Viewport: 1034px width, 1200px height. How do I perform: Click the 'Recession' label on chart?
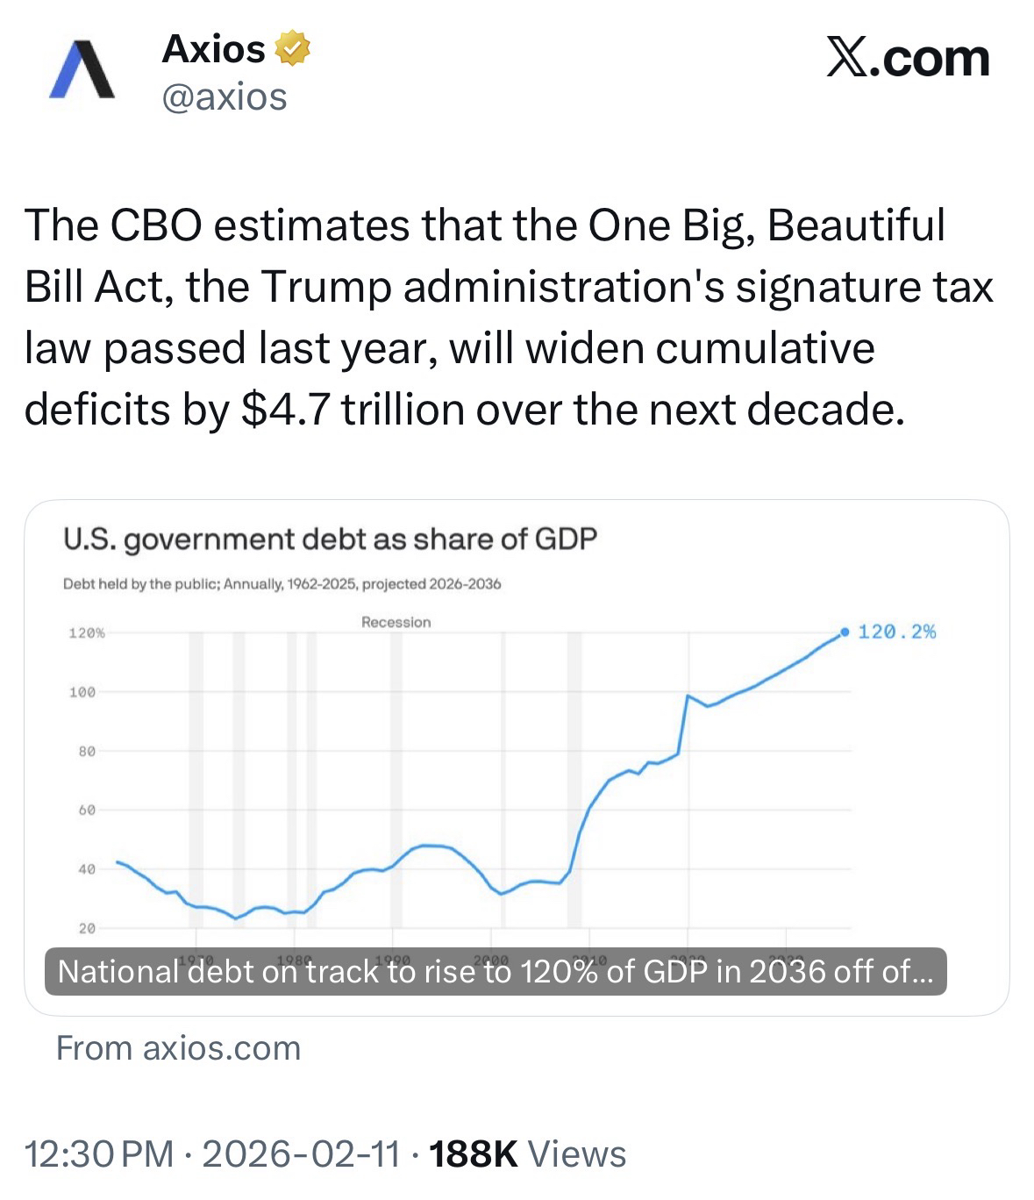[x=396, y=622]
